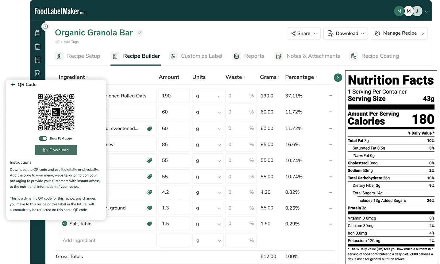This screenshot has width=440, height=264.
Task: Sort by the Waste column arrows
Action: (244, 78)
